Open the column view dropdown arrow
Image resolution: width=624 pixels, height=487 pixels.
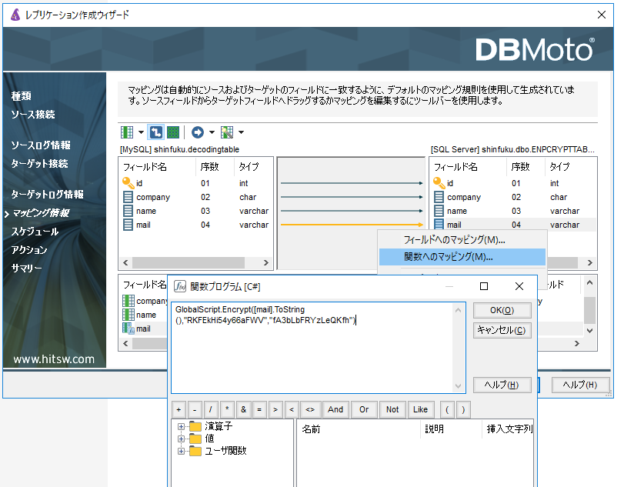[141, 132]
